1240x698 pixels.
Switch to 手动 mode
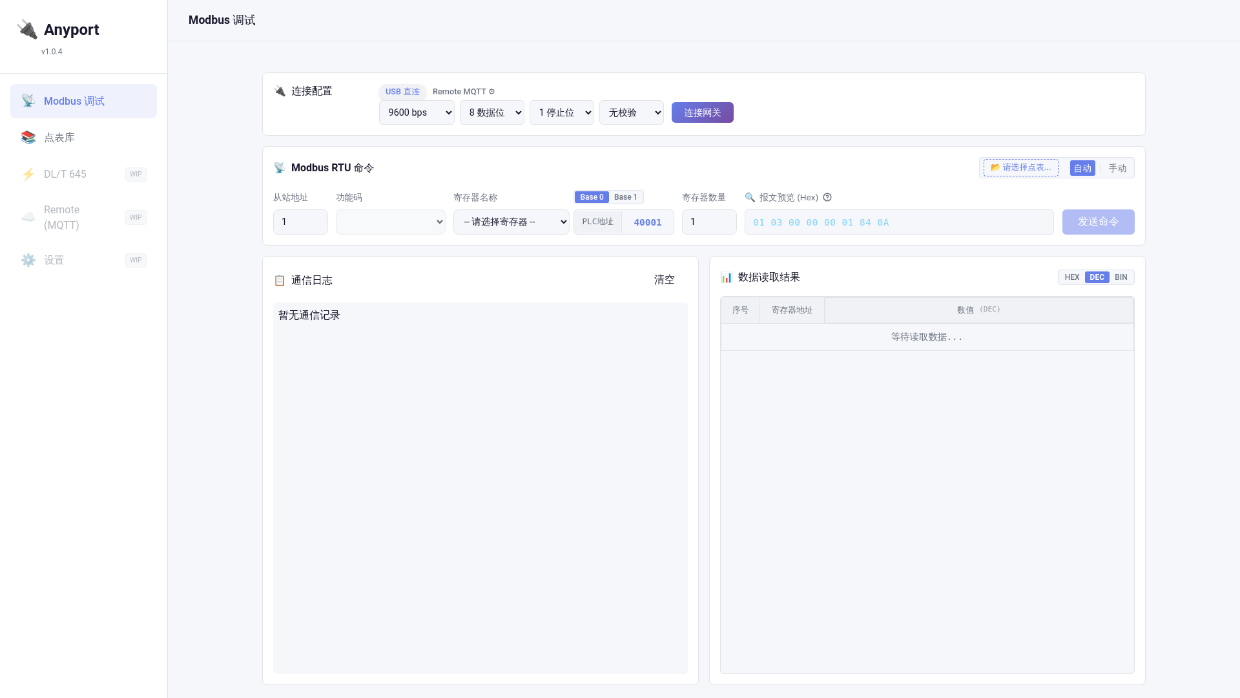click(x=1117, y=168)
